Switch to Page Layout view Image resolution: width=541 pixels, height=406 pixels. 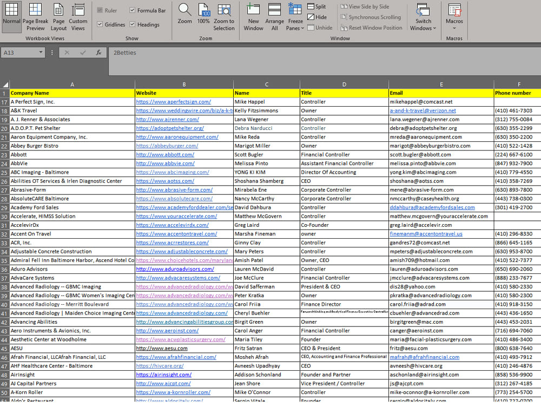tap(58, 17)
